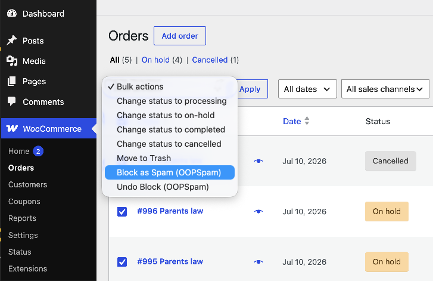
Task: Click the WooCommerce logo icon
Action: [12, 129]
